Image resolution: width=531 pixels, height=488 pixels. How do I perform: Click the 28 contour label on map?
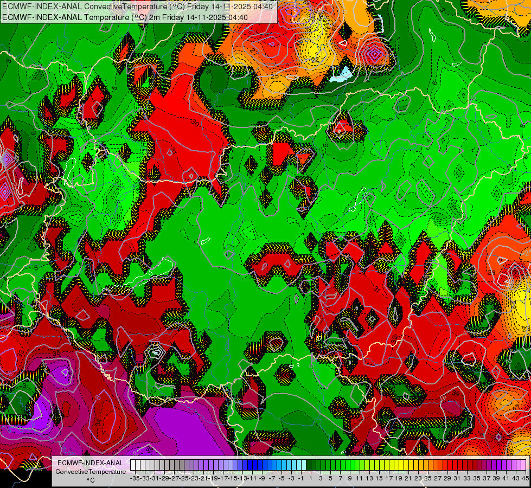492,272
